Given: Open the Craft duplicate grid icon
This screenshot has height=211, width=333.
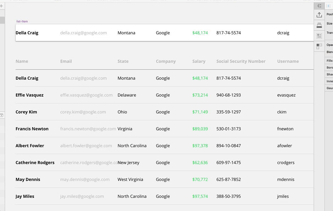Looking at the screenshot, I should click(319, 46).
